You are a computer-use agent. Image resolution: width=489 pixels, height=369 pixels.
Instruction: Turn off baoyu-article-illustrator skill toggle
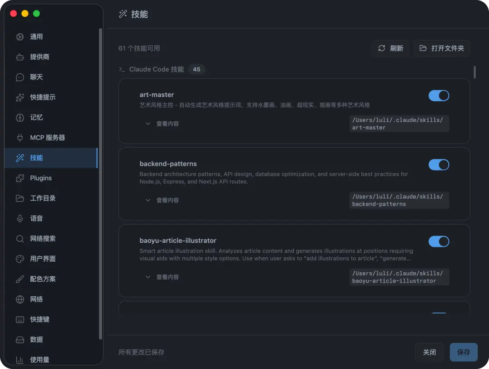tap(439, 241)
